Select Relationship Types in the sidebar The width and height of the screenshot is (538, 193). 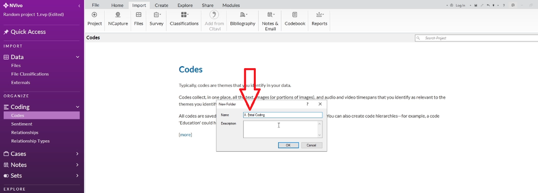30,141
